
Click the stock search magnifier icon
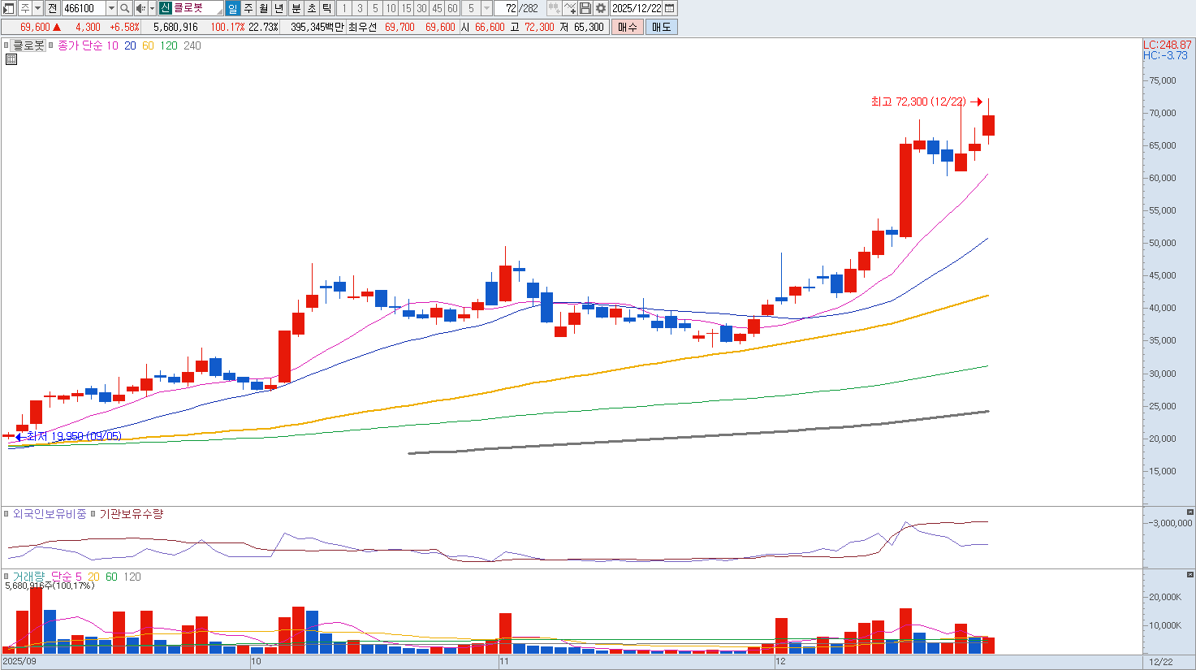coord(124,8)
